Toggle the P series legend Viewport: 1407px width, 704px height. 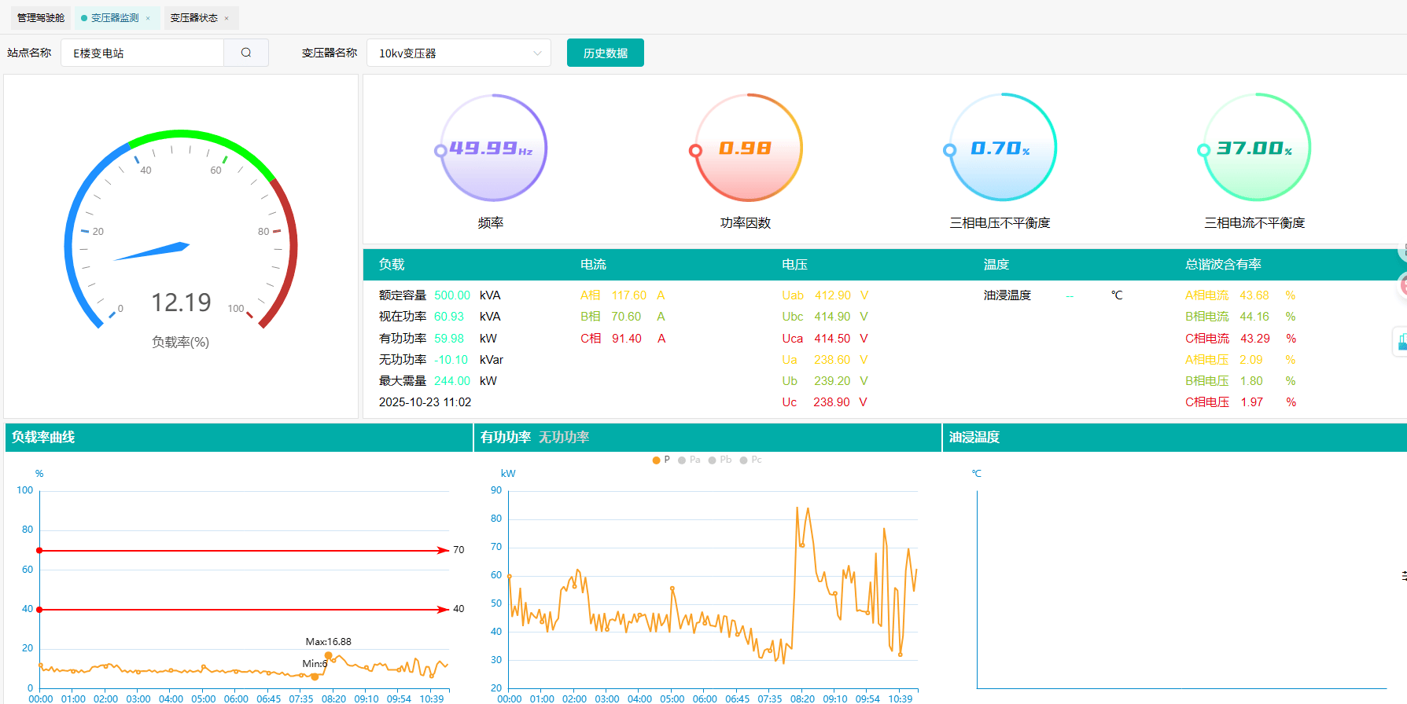pyautogui.click(x=661, y=460)
